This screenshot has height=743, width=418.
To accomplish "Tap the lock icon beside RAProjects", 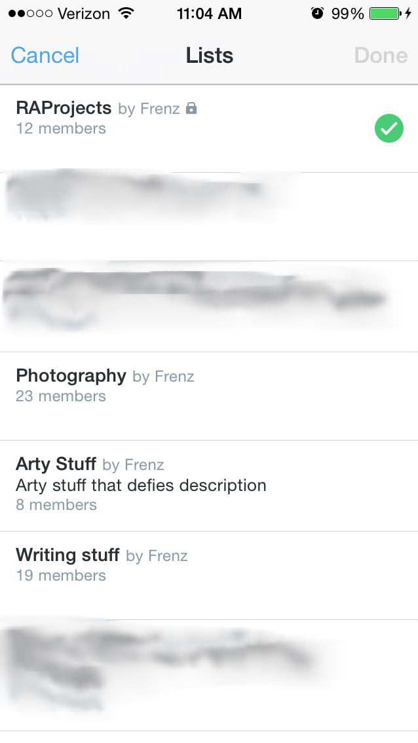I will [191, 109].
